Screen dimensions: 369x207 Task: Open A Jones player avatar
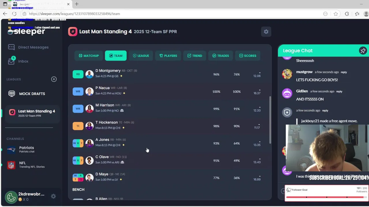tap(89, 143)
